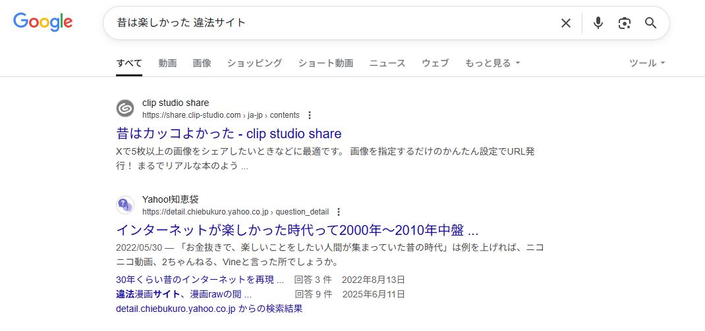705x331 pixels.
Task: Expand the もっと見る dropdown
Action: [x=492, y=63]
